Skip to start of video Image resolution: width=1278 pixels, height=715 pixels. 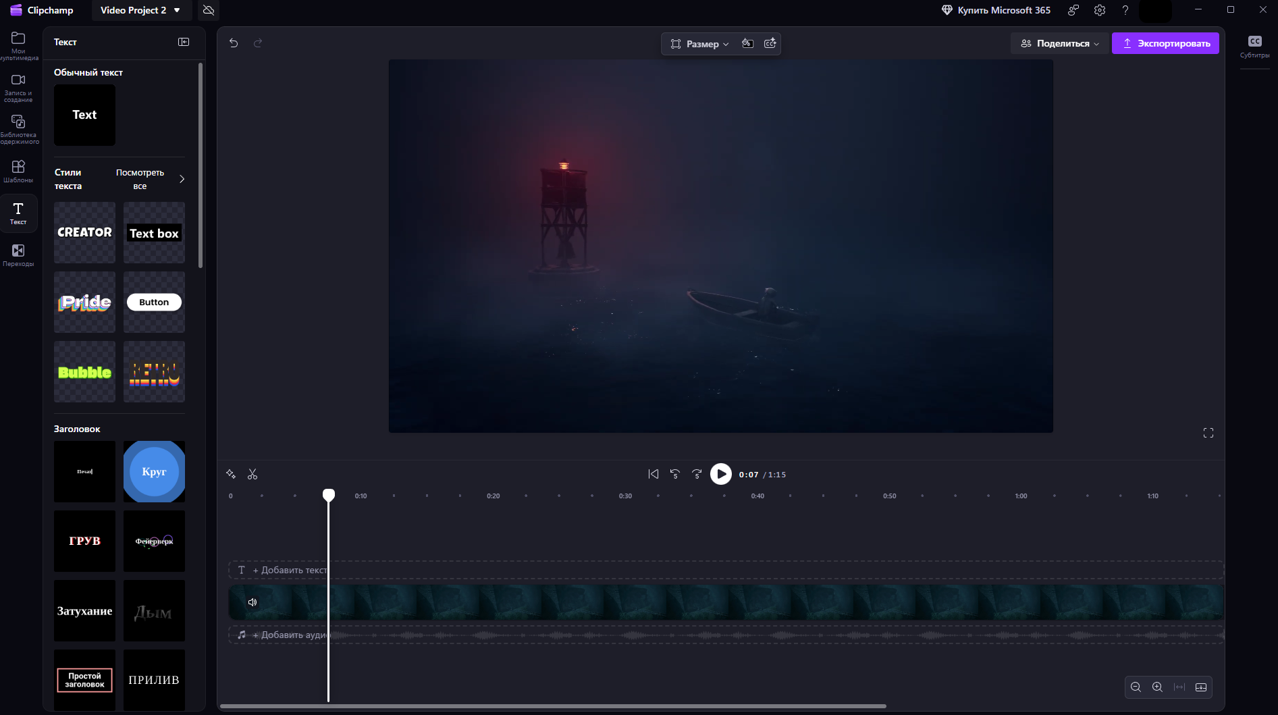653,474
